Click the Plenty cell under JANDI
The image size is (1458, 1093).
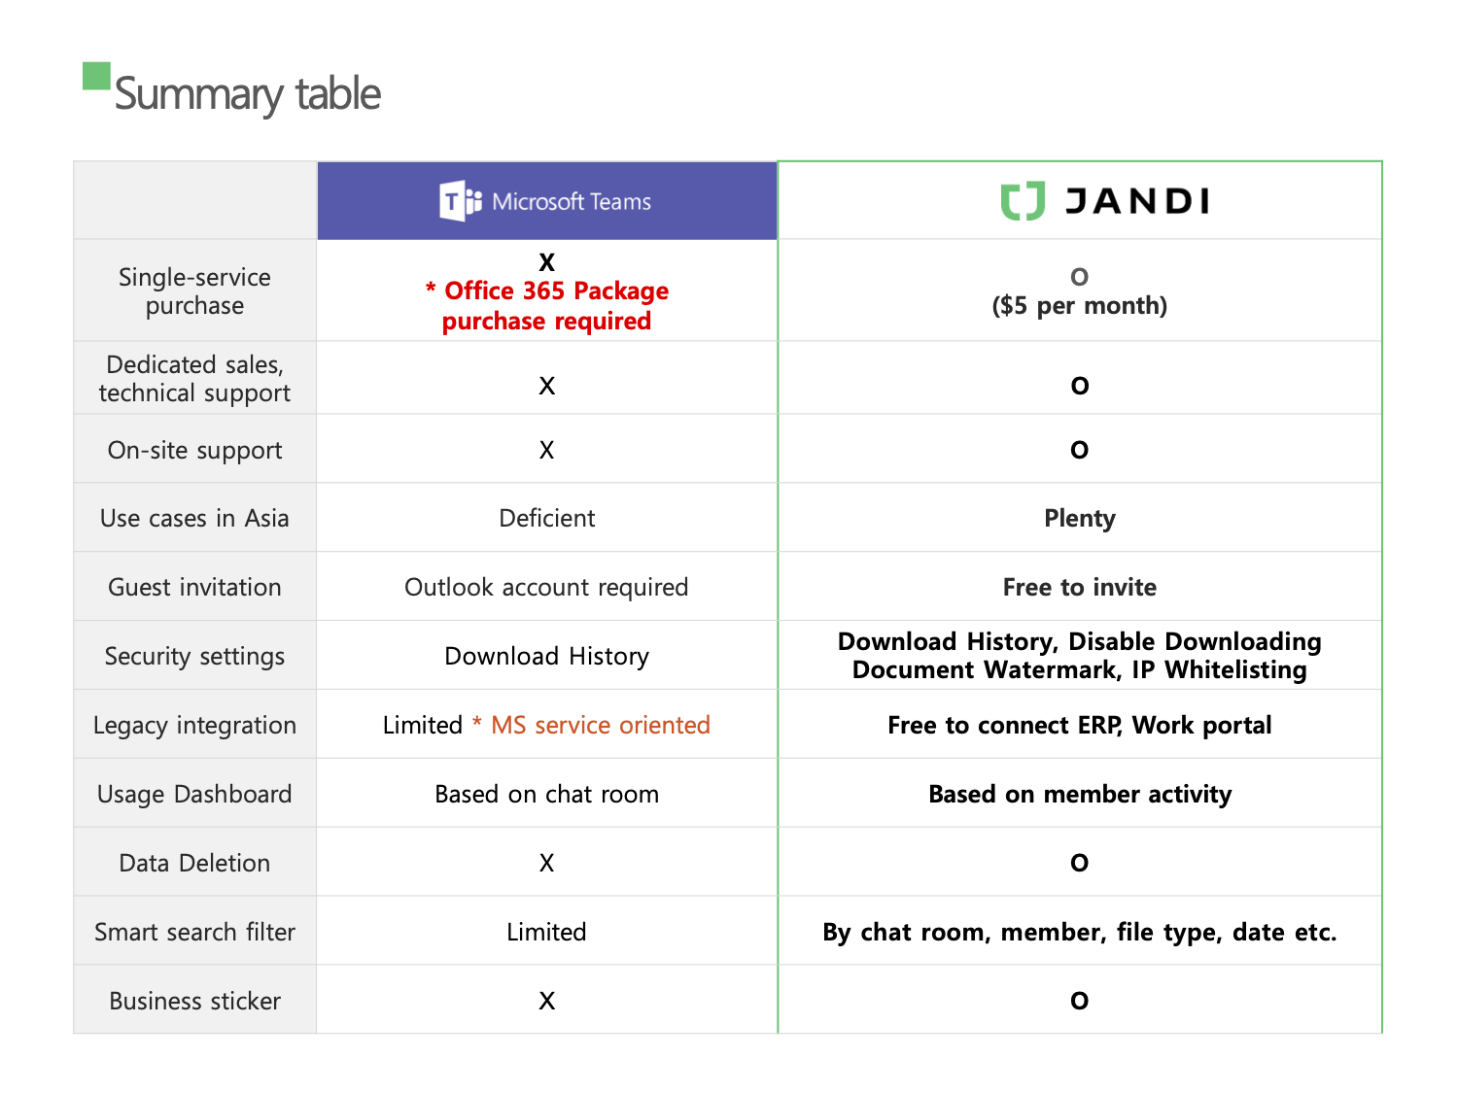click(x=1079, y=519)
